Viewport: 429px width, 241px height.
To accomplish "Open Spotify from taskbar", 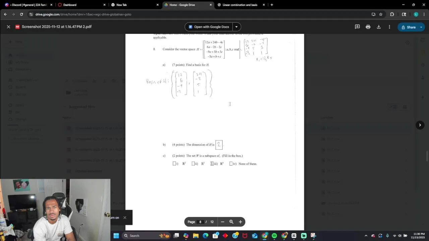I will tap(274, 236).
